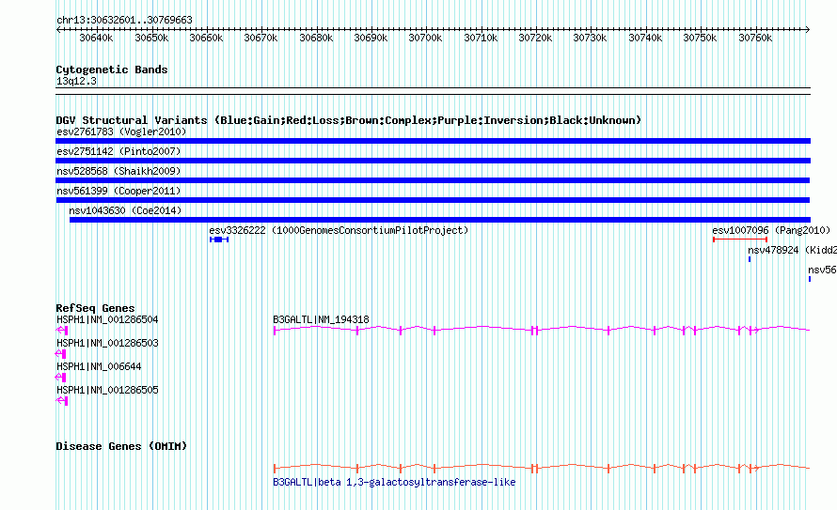The width and height of the screenshot is (837, 510).
Task: Click the 13q12.3 cytogenetic band bar
Action: point(433,91)
